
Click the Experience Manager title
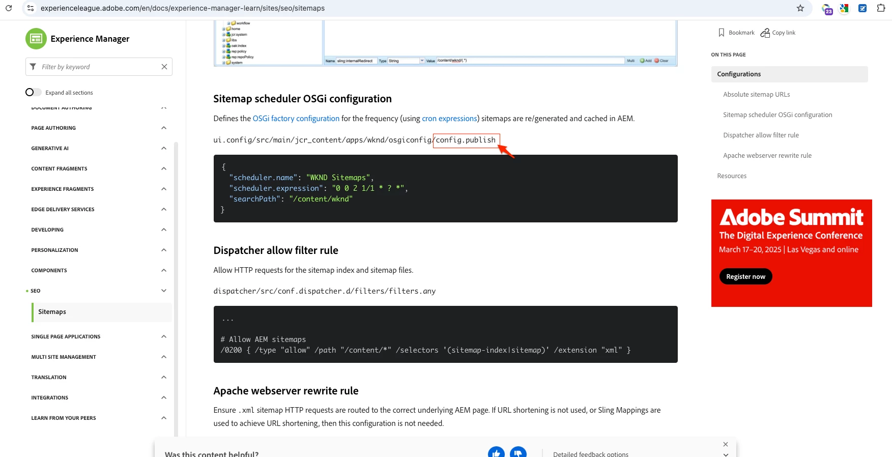point(90,39)
